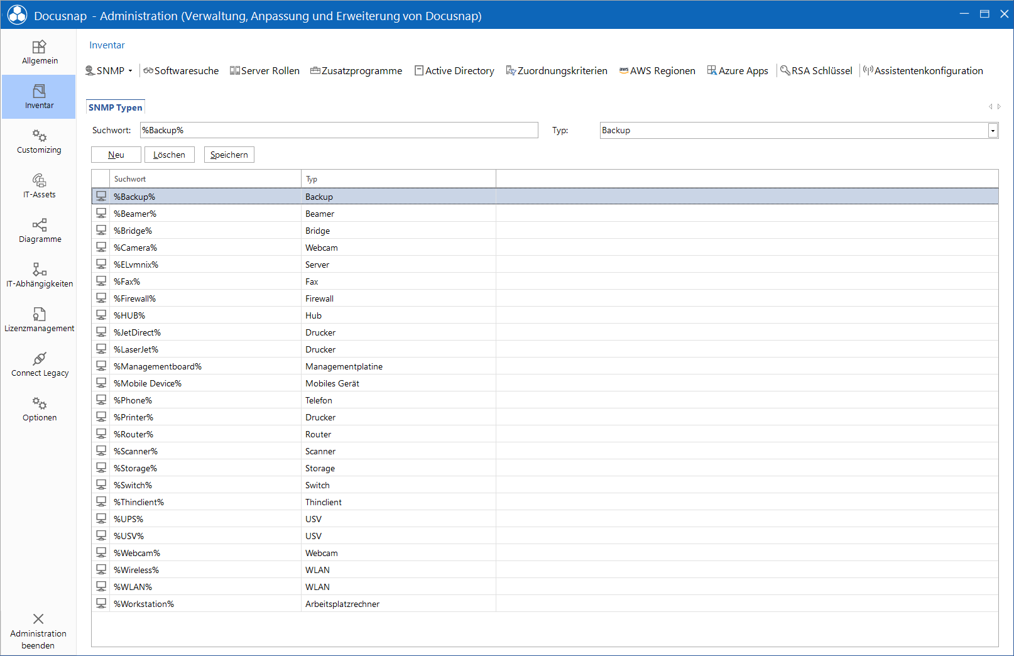Image resolution: width=1014 pixels, height=656 pixels.
Task: Click the device icon of %UPS% row
Action: click(x=101, y=518)
